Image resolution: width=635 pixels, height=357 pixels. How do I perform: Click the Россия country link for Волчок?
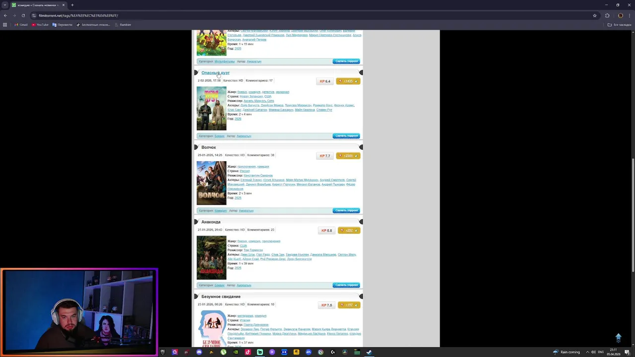tap(245, 171)
